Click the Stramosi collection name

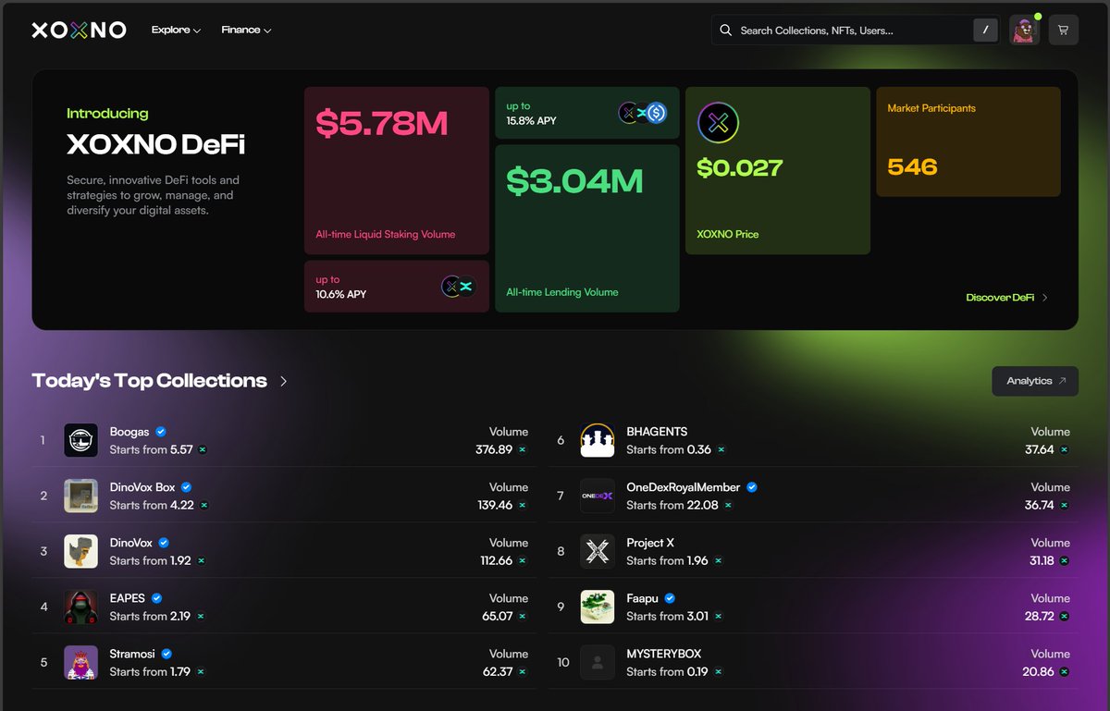click(132, 654)
